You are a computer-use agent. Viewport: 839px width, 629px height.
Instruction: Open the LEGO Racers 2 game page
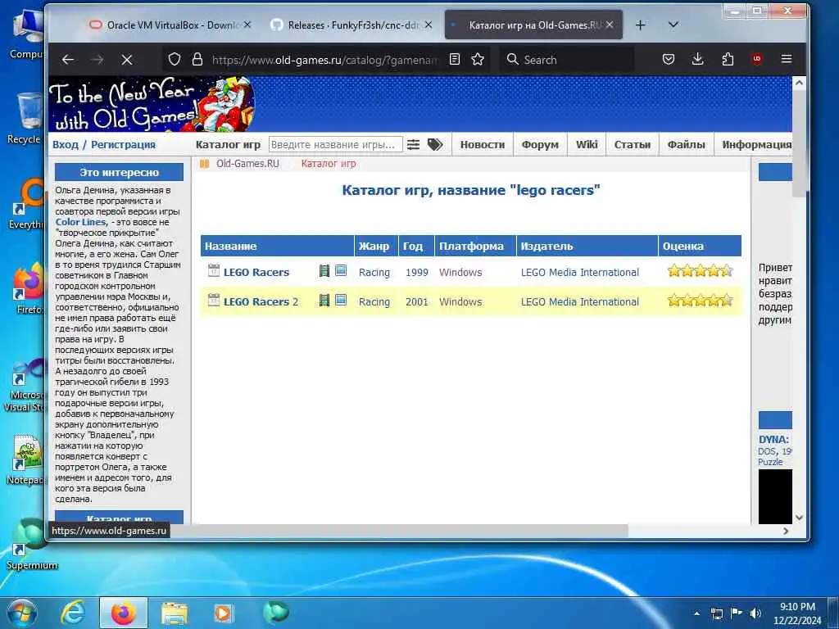[x=261, y=301]
